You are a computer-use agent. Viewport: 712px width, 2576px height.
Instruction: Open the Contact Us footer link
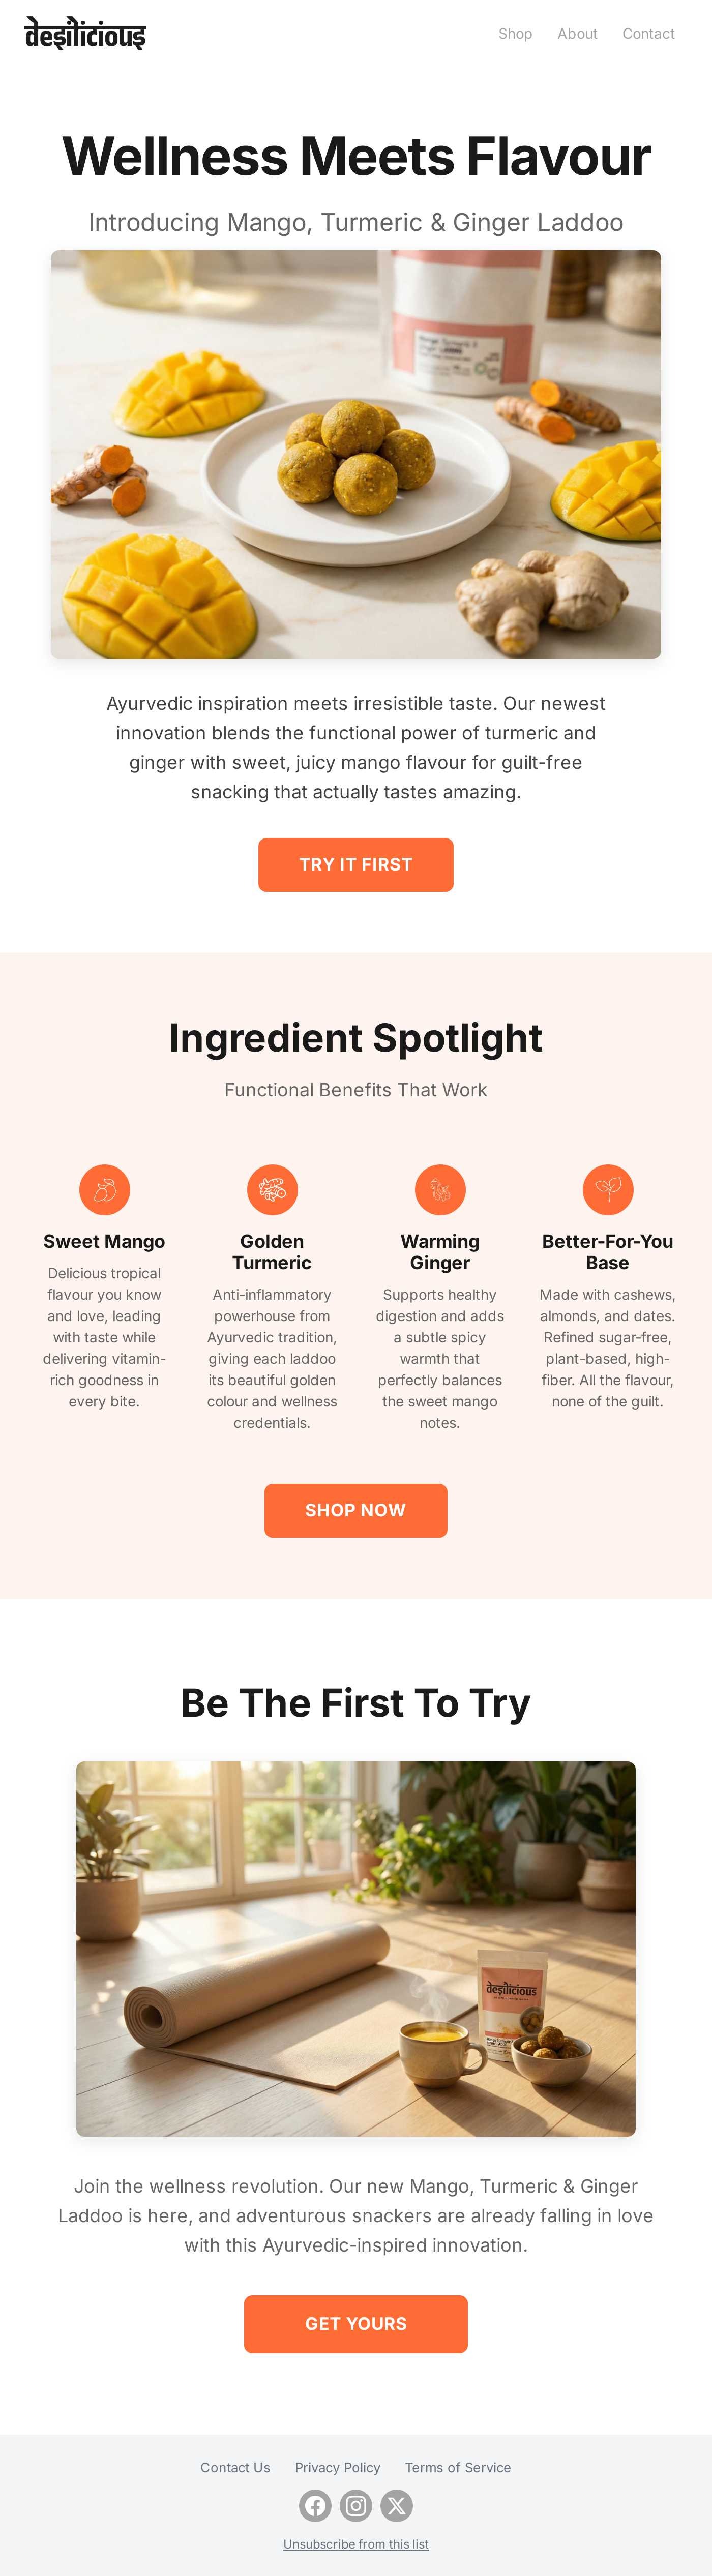click(235, 2467)
